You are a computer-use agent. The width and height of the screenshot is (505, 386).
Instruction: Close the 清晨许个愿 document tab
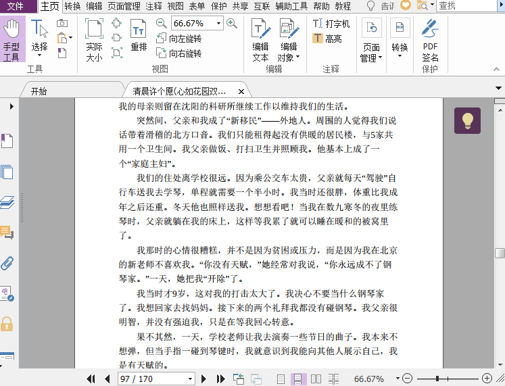(241, 92)
